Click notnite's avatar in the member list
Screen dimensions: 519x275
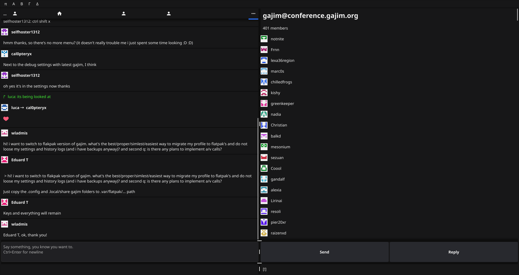click(264, 39)
